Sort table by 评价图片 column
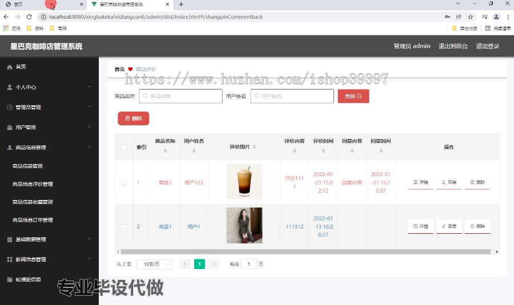Screen dimensions: 514x305 [x=254, y=147]
